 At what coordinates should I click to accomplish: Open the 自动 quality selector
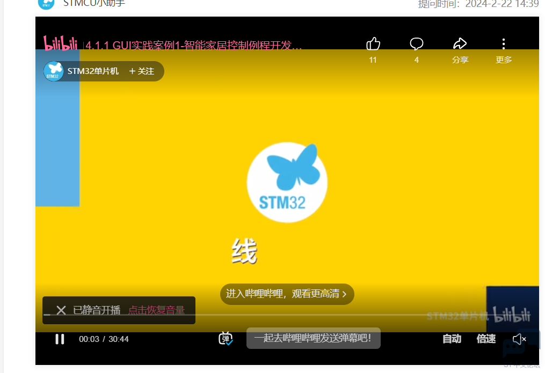pyautogui.click(x=452, y=339)
